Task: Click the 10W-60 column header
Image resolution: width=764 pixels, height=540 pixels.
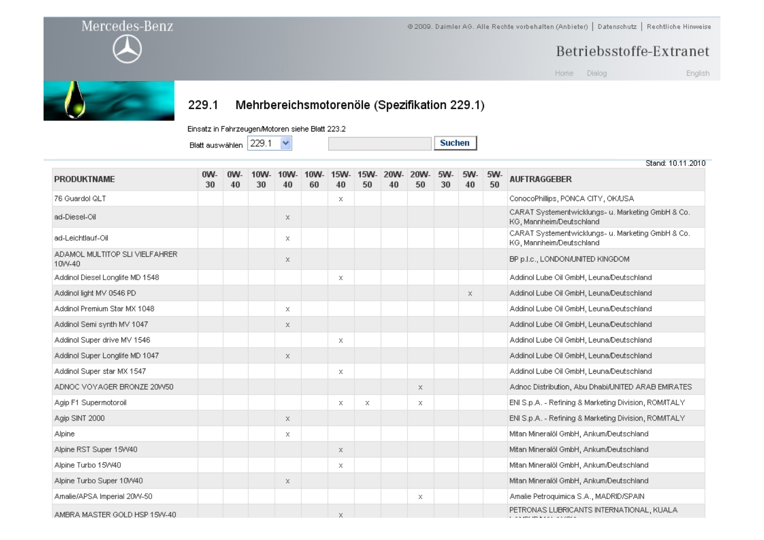Action: [x=314, y=179]
